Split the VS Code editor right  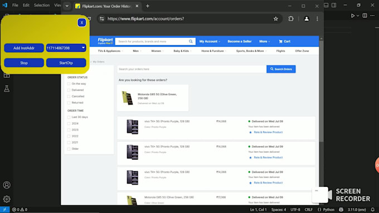click(x=365, y=16)
